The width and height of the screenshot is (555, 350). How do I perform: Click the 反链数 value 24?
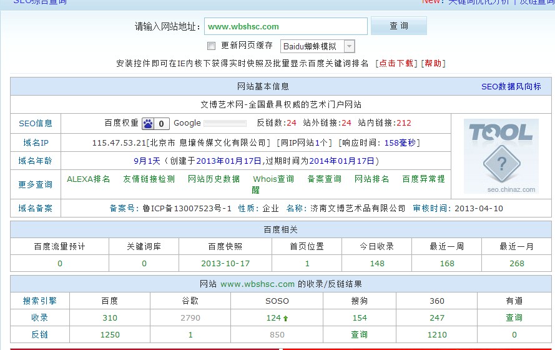[292, 123]
